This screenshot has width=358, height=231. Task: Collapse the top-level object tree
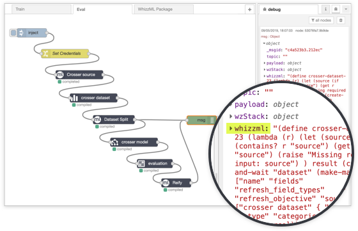click(x=264, y=43)
